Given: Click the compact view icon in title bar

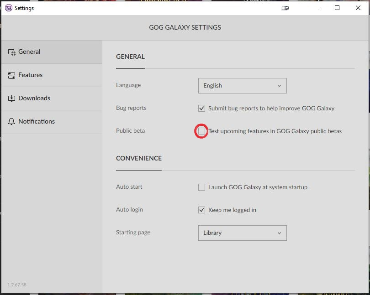Looking at the screenshot, I should 285,8.
